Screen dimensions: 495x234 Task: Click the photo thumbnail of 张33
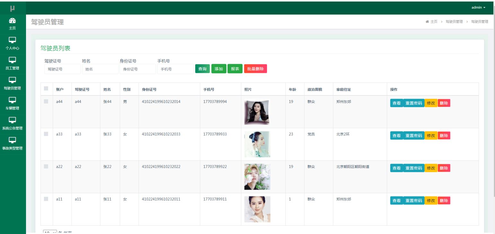pos(257,144)
